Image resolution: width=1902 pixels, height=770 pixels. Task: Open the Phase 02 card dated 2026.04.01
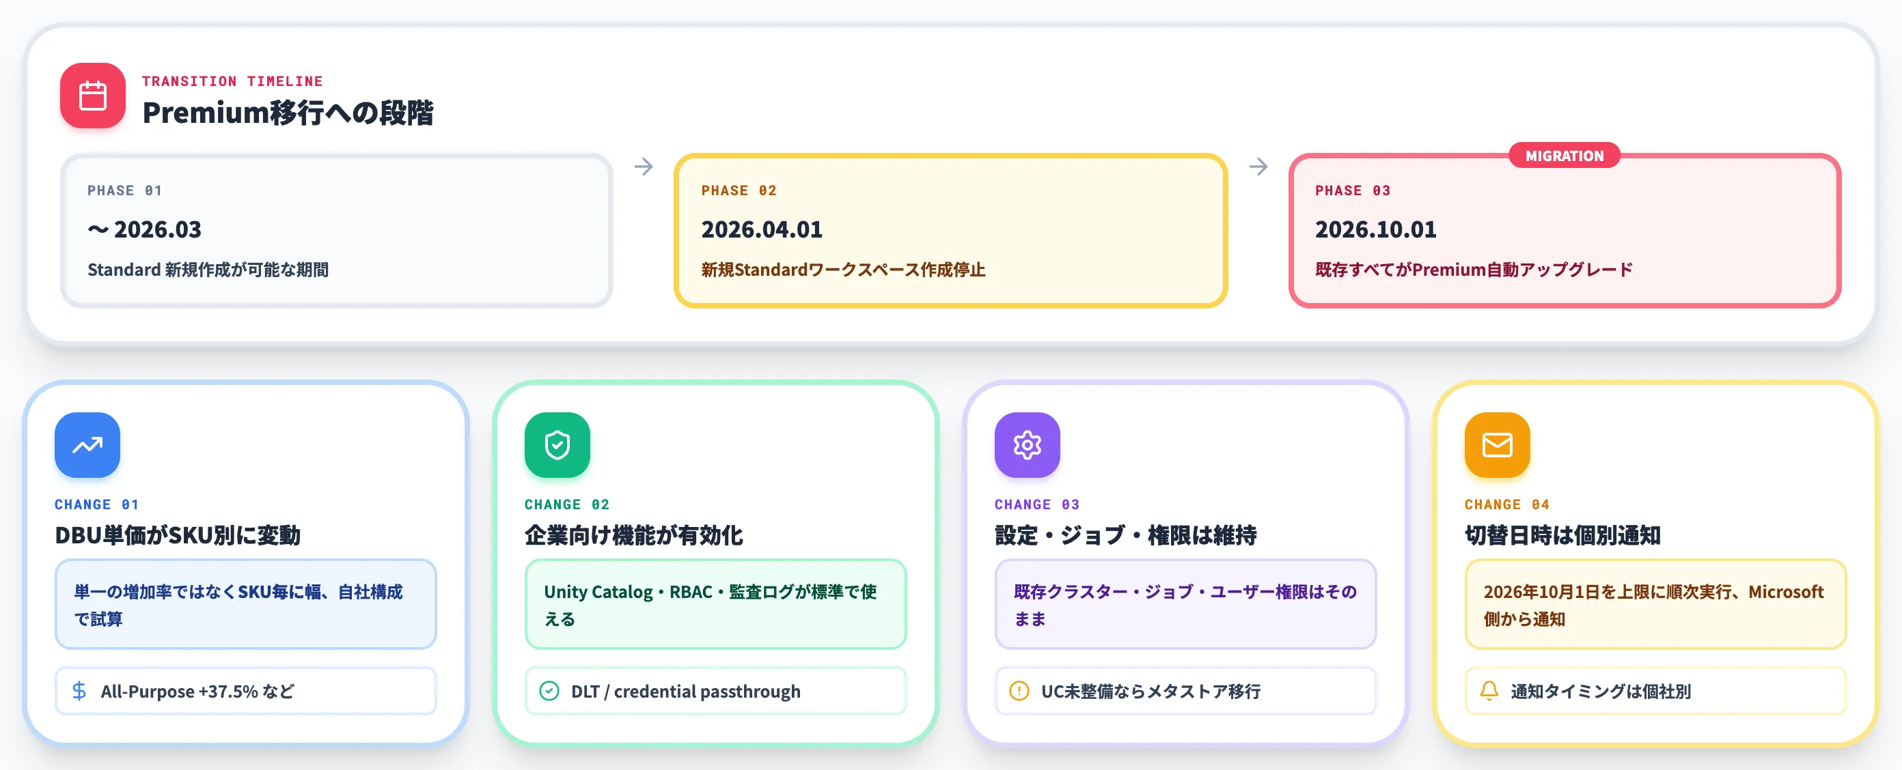click(x=950, y=230)
